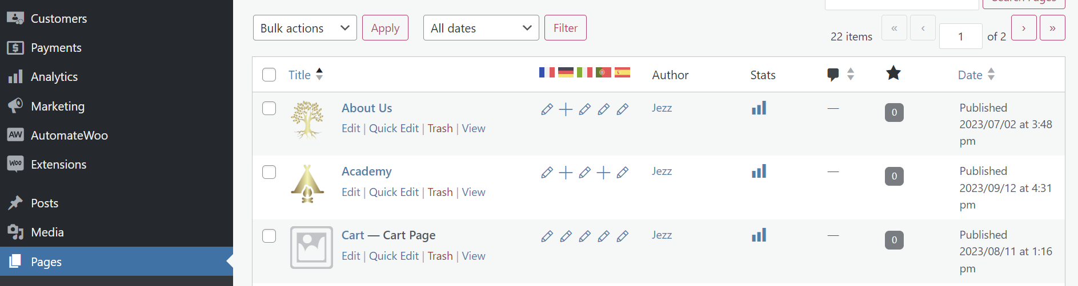Open the Bulk actions dropdown
Screen dimensions: 1078x286
click(305, 28)
